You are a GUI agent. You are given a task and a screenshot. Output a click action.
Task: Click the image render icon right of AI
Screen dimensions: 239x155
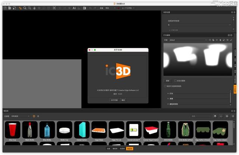coord(85,8)
